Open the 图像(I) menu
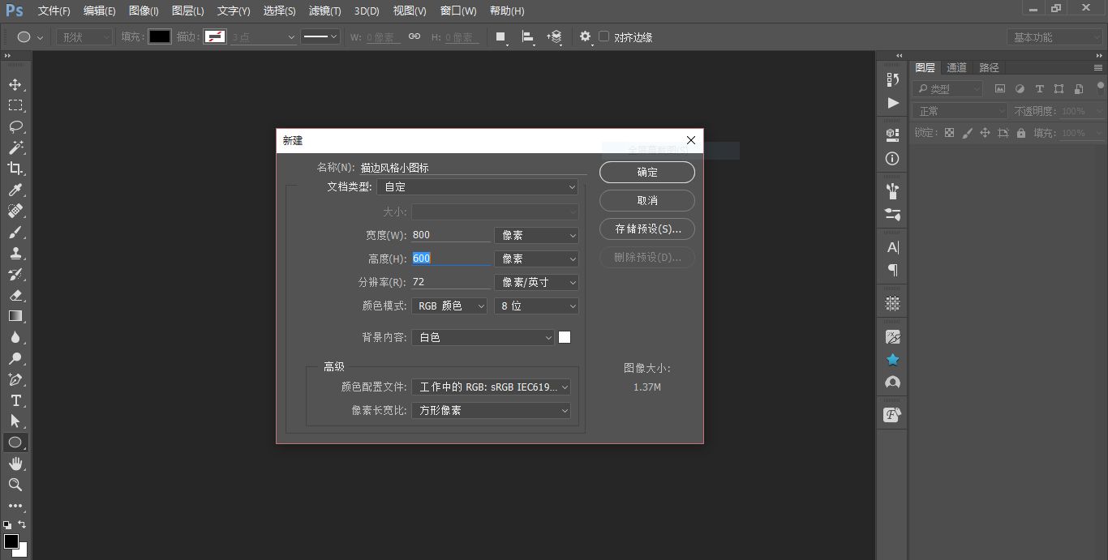The image size is (1108, 560). [x=144, y=11]
